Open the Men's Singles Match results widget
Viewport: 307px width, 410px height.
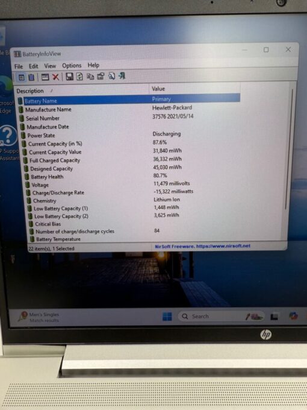click(x=39, y=317)
